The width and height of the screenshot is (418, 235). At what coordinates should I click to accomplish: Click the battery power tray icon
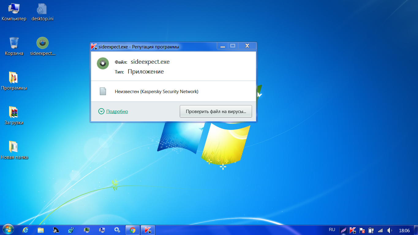coord(371,230)
